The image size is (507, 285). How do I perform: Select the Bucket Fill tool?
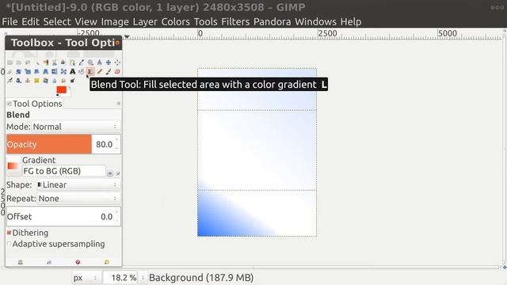coord(82,71)
